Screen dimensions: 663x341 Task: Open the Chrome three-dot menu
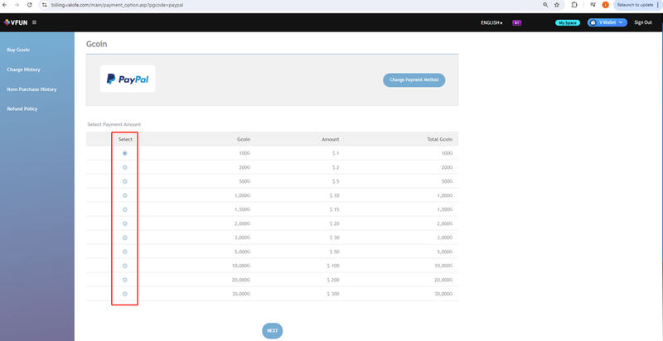[x=658, y=5]
